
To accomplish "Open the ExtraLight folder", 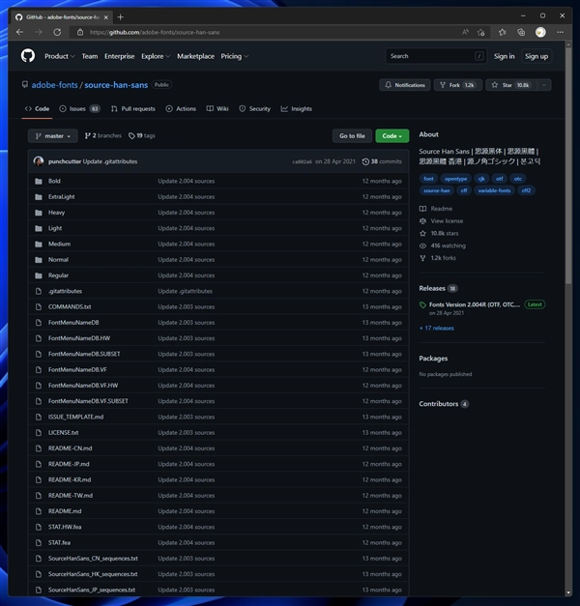I will tap(62, 197).
